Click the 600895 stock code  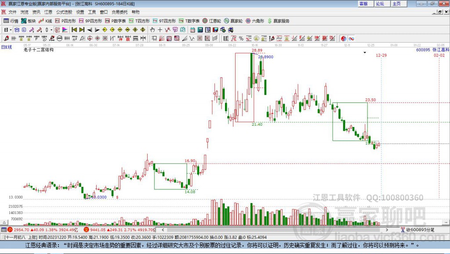point(423,50)
